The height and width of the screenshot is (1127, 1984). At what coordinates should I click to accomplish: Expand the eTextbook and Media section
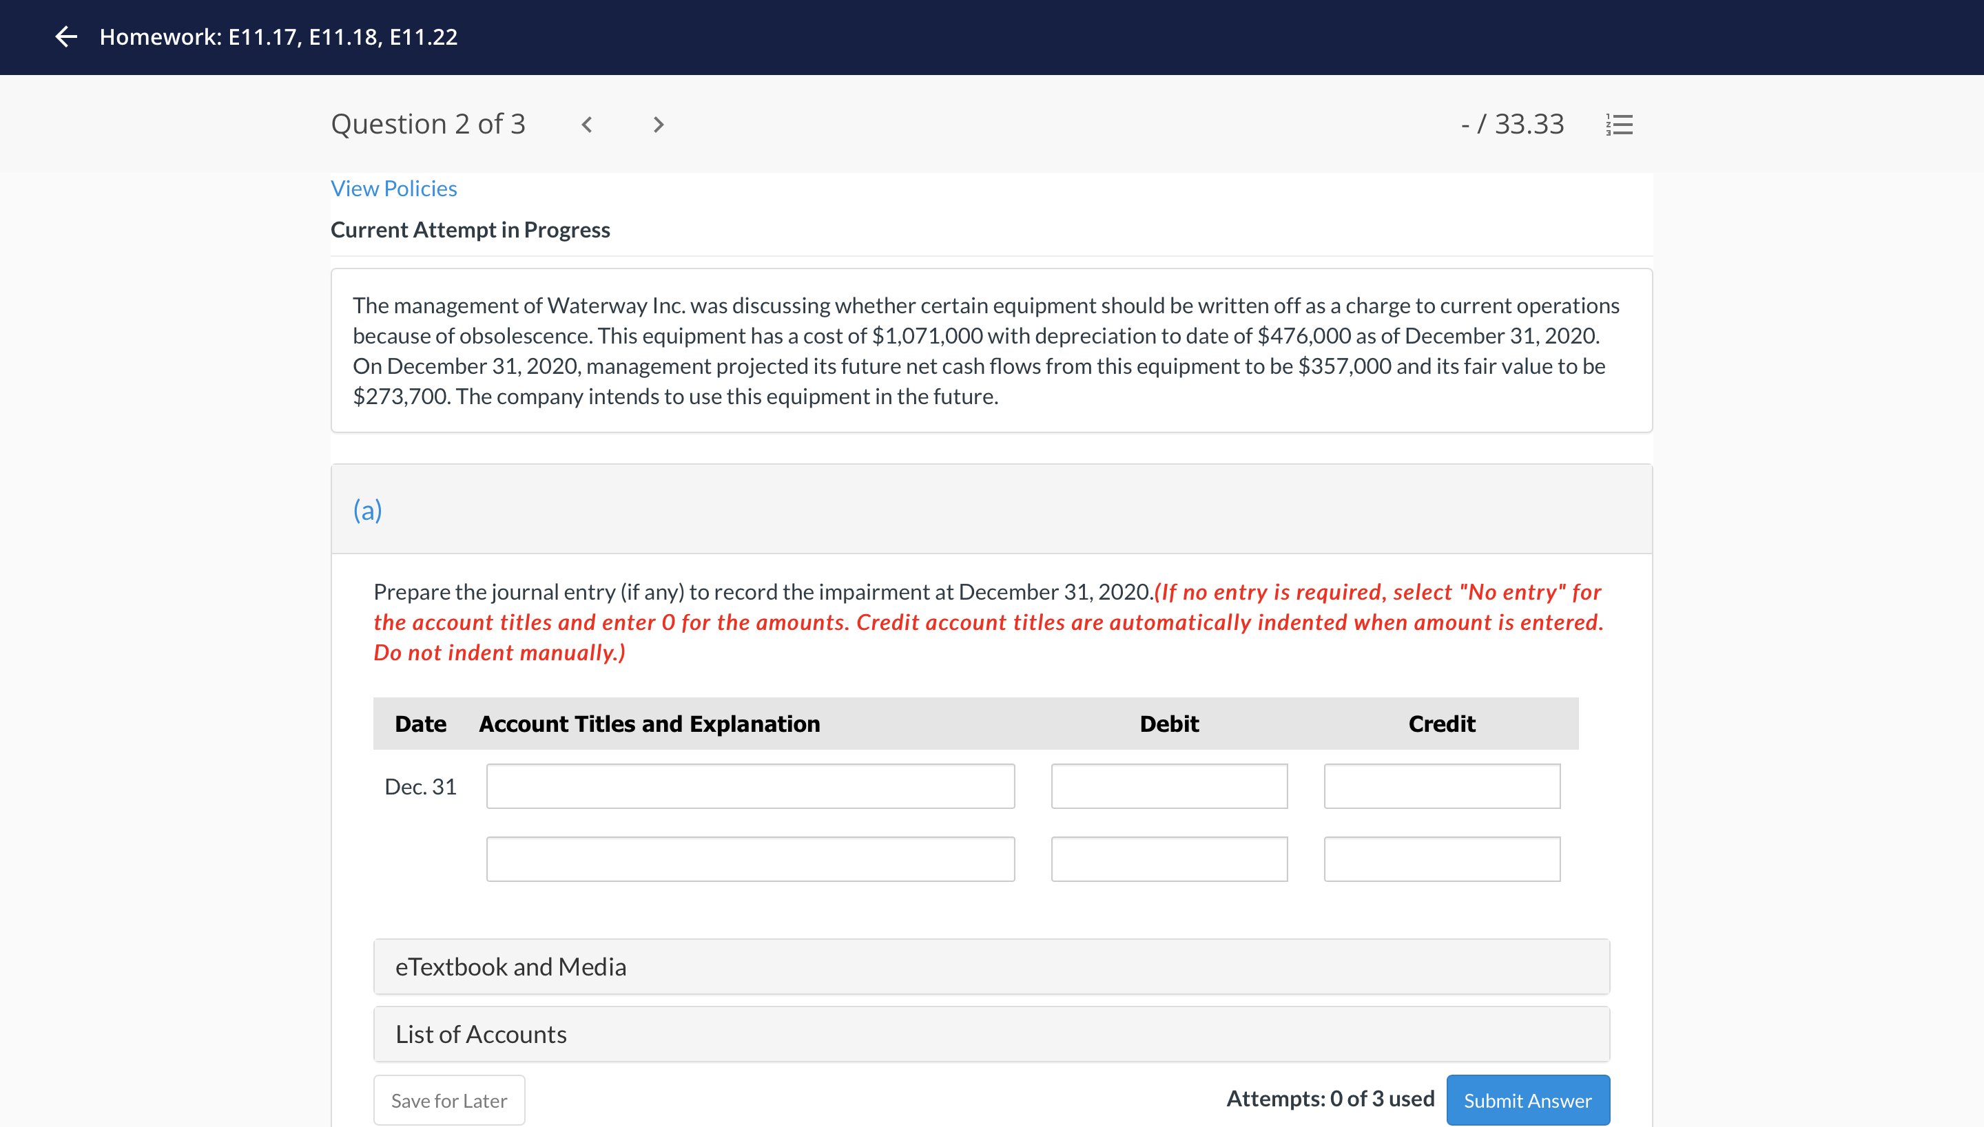[991, 967]
